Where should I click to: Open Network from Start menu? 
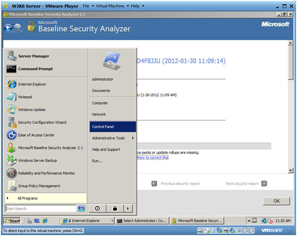click(113, 114)
